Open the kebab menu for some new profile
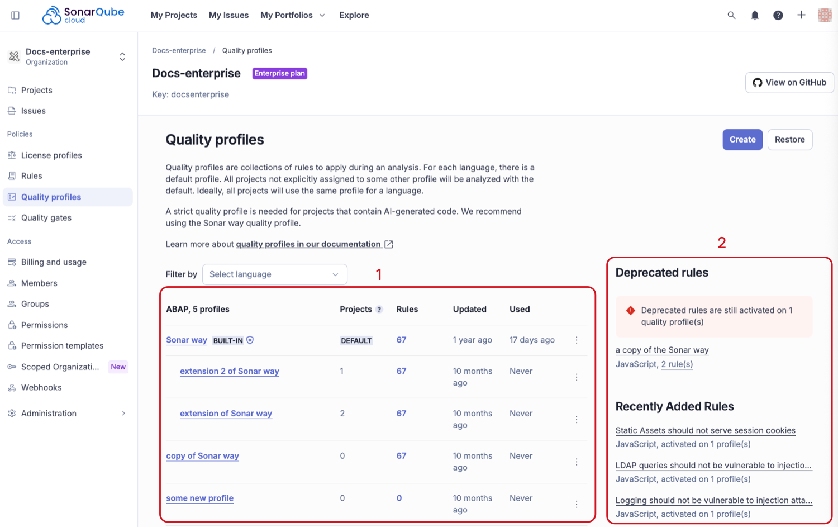Viewport: 838px width, 527px height. pos(577,504)
